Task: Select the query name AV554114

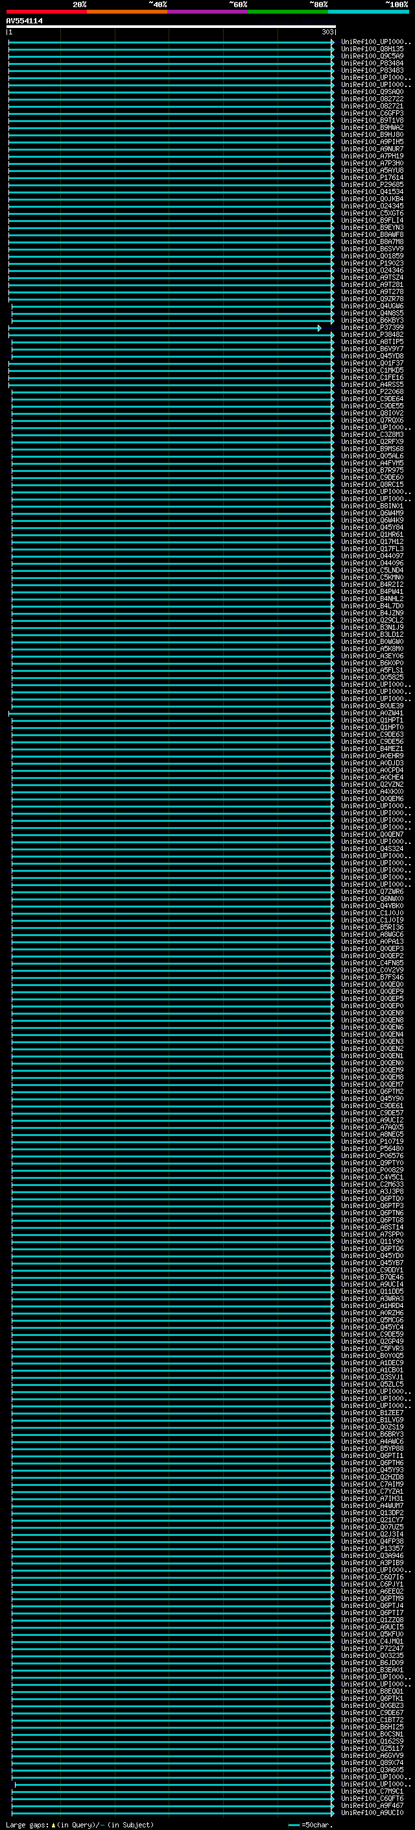Action: [x=24, y=21]
